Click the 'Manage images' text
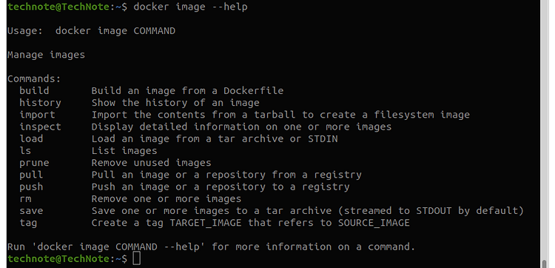 point(47,56)
